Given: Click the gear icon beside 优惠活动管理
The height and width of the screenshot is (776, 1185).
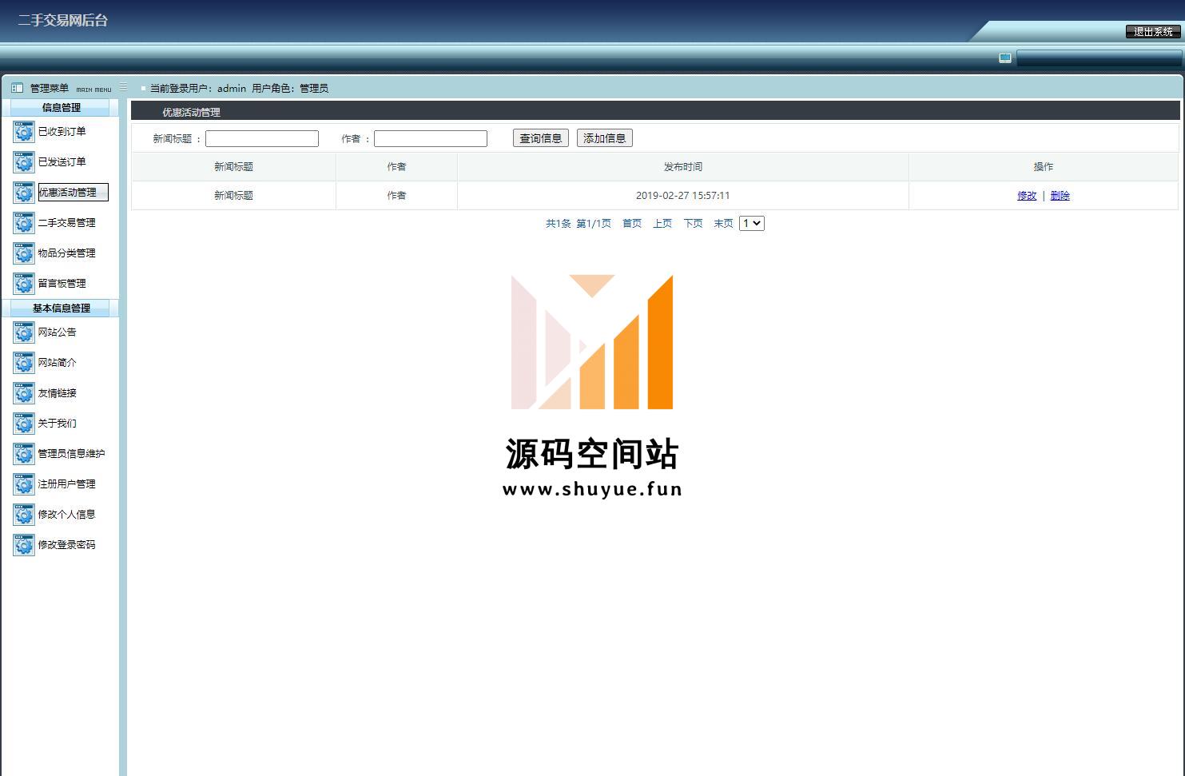Looking at the screenshot, I should 24,193.
